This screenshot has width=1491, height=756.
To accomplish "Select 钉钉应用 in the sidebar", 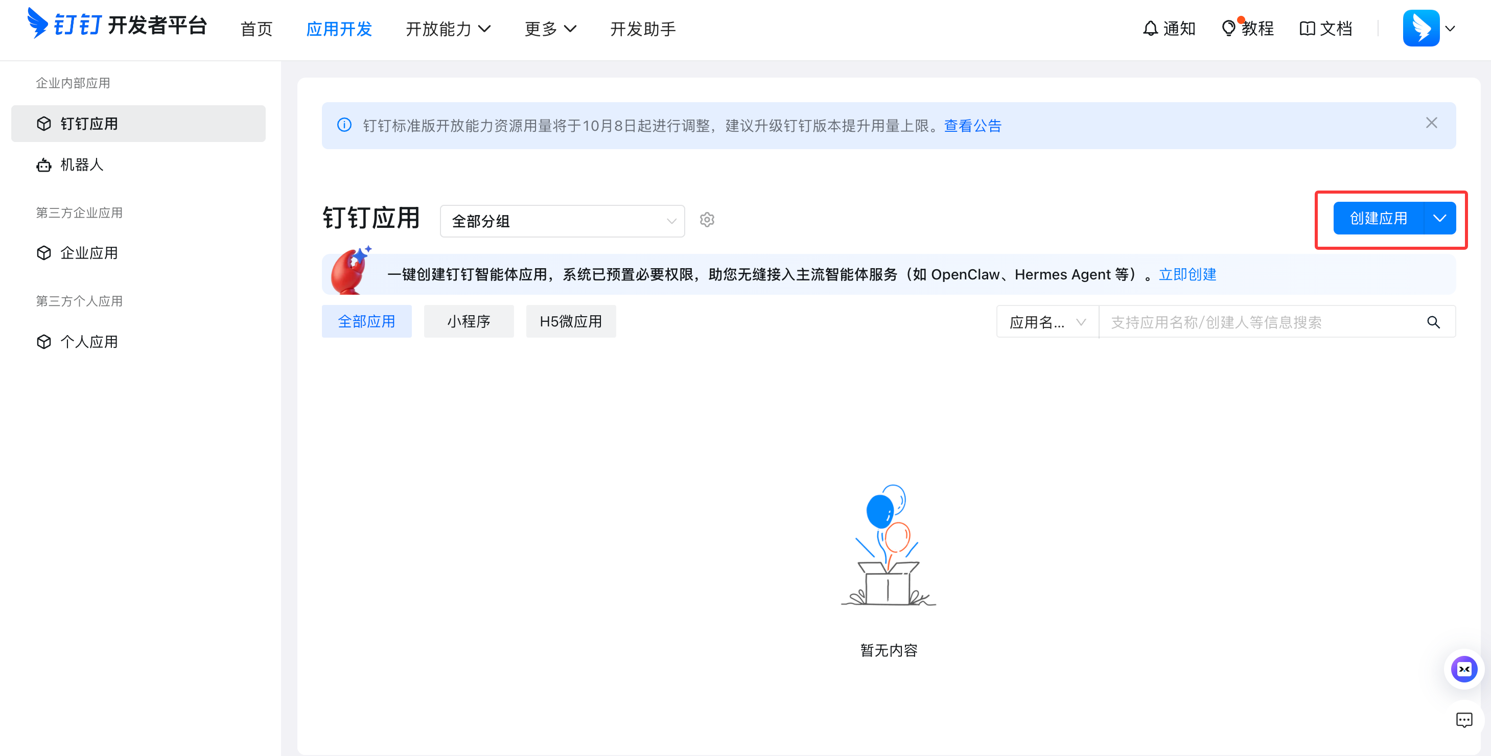I will (138, 124).
